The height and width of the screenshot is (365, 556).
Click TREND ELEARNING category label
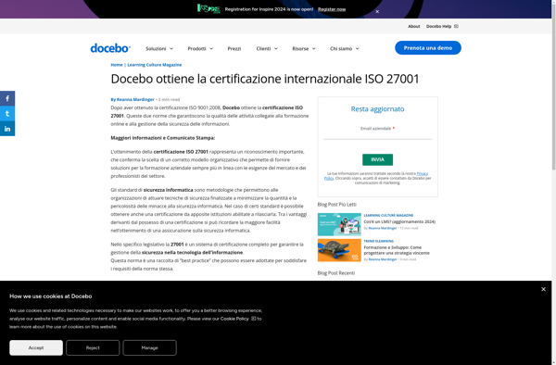379,241
